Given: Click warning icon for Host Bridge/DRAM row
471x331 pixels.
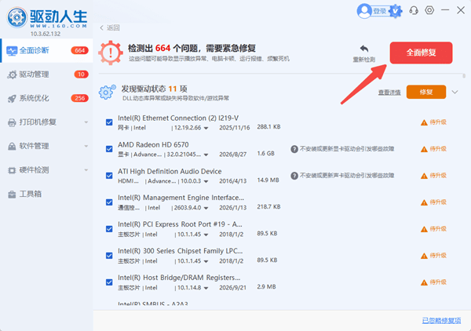Looking at the screenshot, I should [424, 282].
